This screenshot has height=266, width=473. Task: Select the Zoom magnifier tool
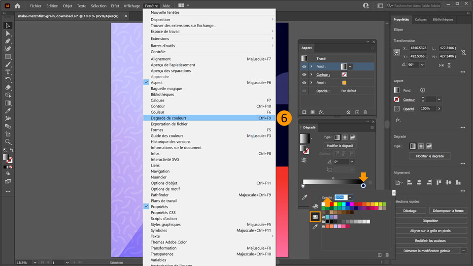tap(8, 142)
